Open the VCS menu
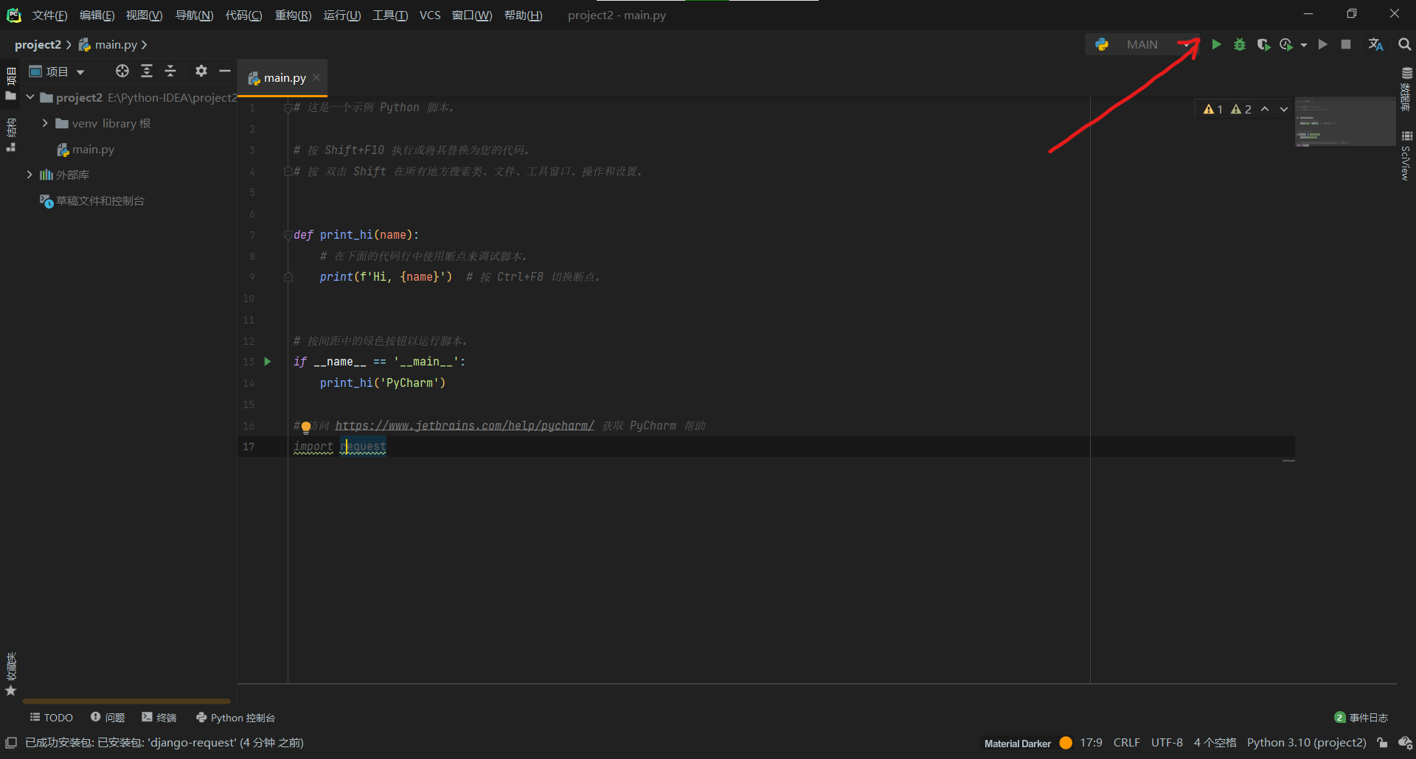Viewport: 1416px width, 759px height. click(x=430, y=15)
